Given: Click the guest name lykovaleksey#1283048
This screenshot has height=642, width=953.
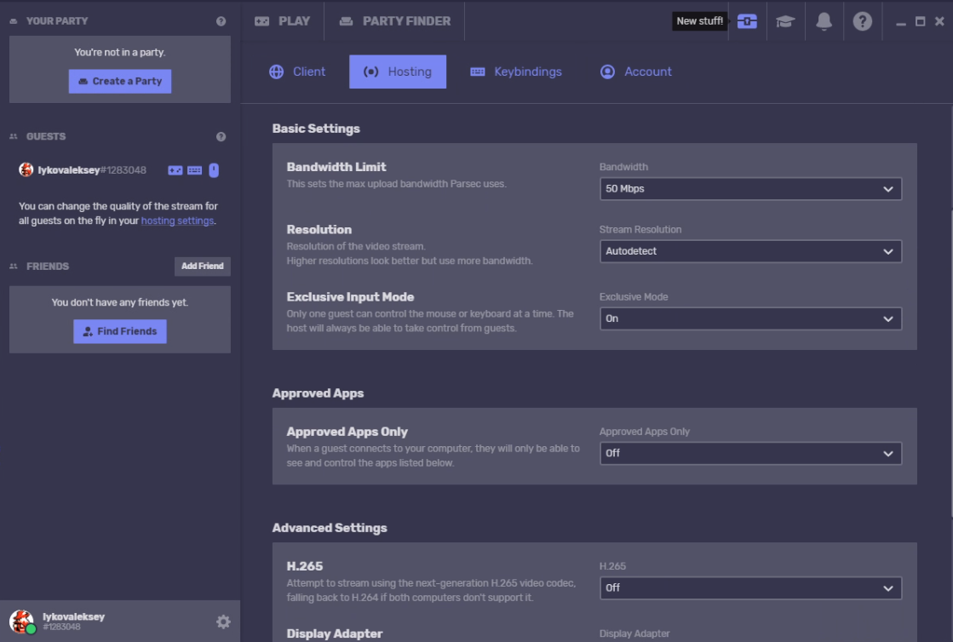Looking at the screenshot, I should [x=92, y=170].
